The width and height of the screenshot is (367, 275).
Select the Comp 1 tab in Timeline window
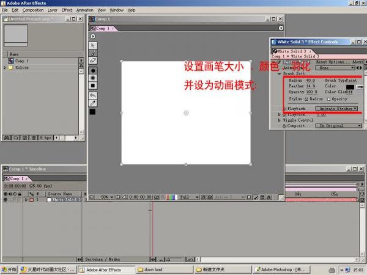[16, 178]
